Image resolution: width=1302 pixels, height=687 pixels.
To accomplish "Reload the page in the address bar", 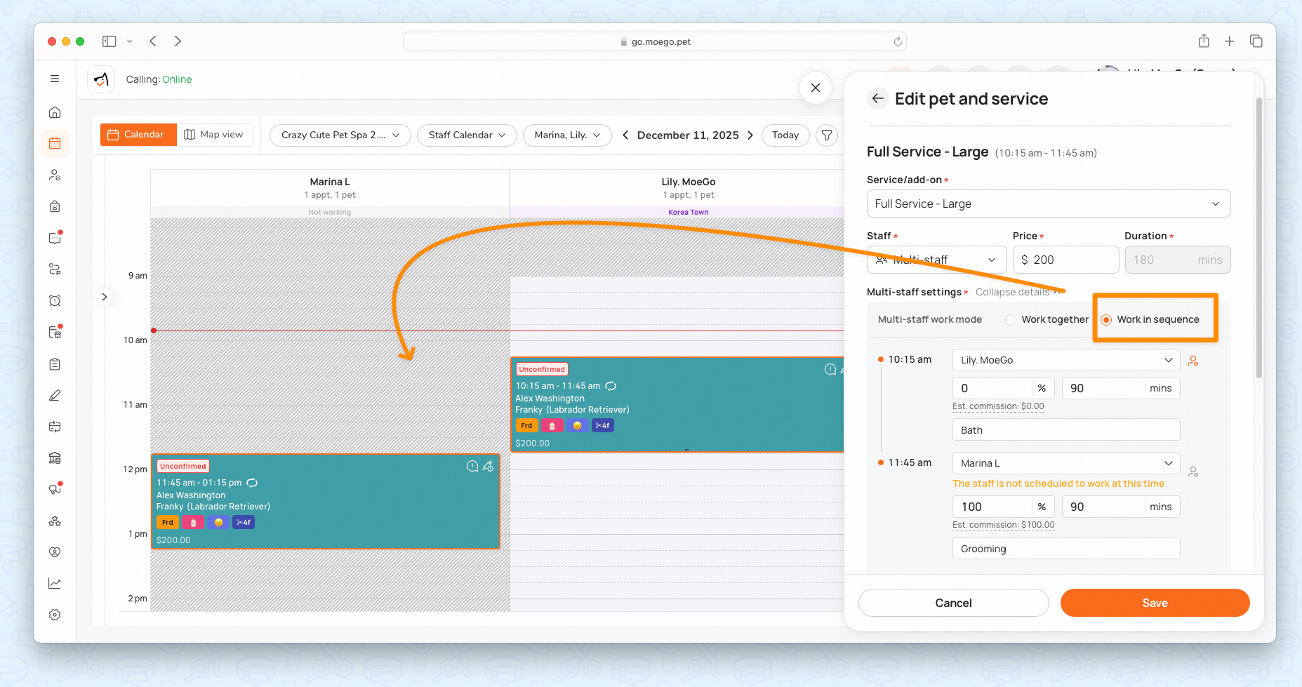I will (898, 41).
